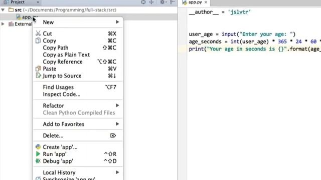Expand the Refactor submenu arrow
Viewport: 321px width, 180px height.
click(x=117, y=105)
